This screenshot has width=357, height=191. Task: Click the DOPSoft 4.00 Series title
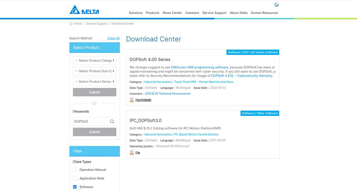150,60
